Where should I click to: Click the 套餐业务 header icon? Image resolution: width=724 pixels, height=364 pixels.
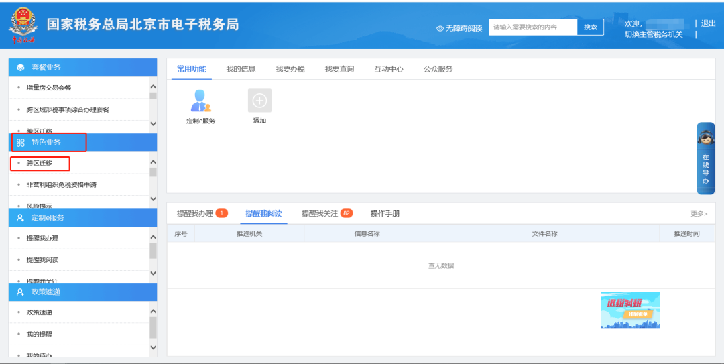(20, 68)
